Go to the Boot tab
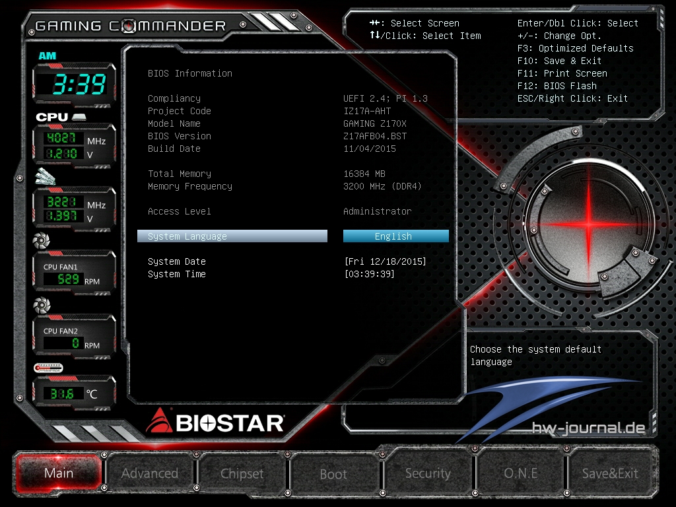 tap(333, 474)
